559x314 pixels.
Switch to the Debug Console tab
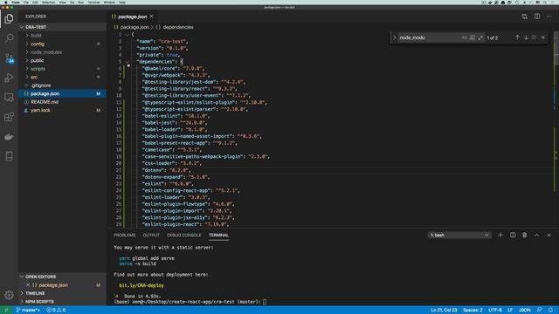click(184, 235)
